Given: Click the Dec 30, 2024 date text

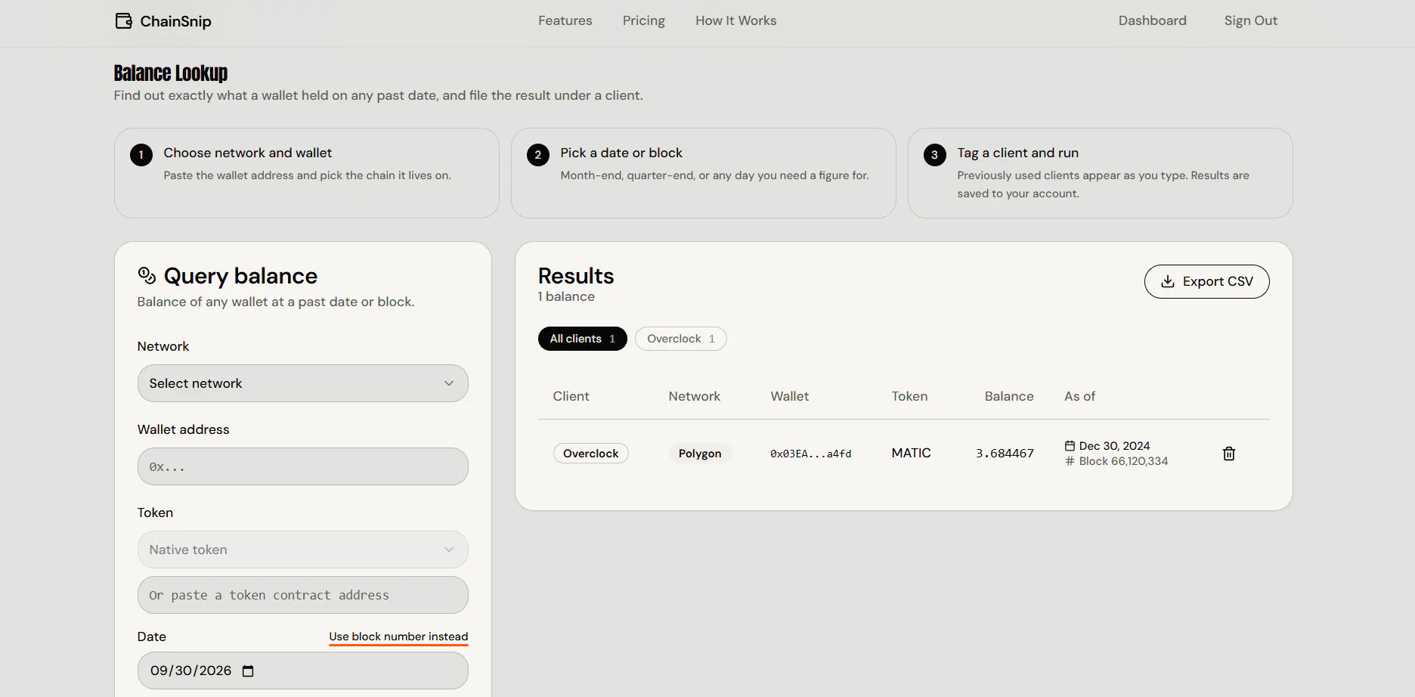Looking at the screenshot, I should pos(1114,446).
